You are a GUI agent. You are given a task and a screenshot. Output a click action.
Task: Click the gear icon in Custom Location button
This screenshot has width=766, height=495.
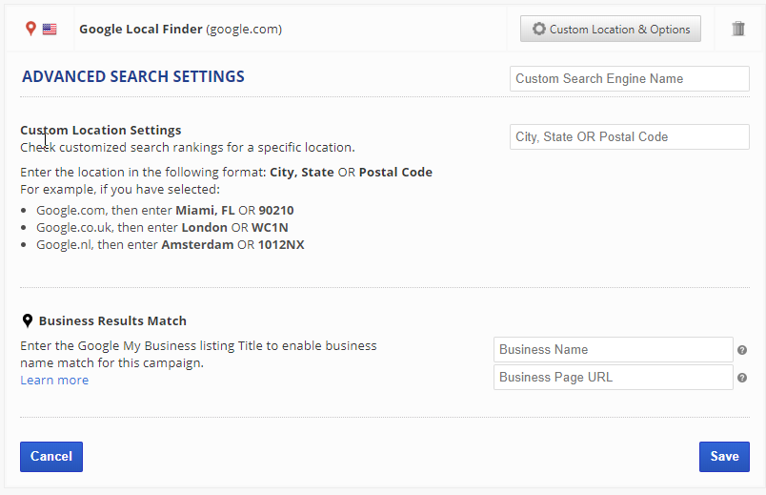tap(538, 30)
